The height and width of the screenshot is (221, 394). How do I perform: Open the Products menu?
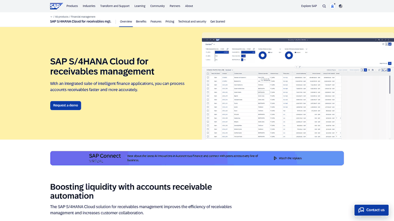(x=72, y=6)
